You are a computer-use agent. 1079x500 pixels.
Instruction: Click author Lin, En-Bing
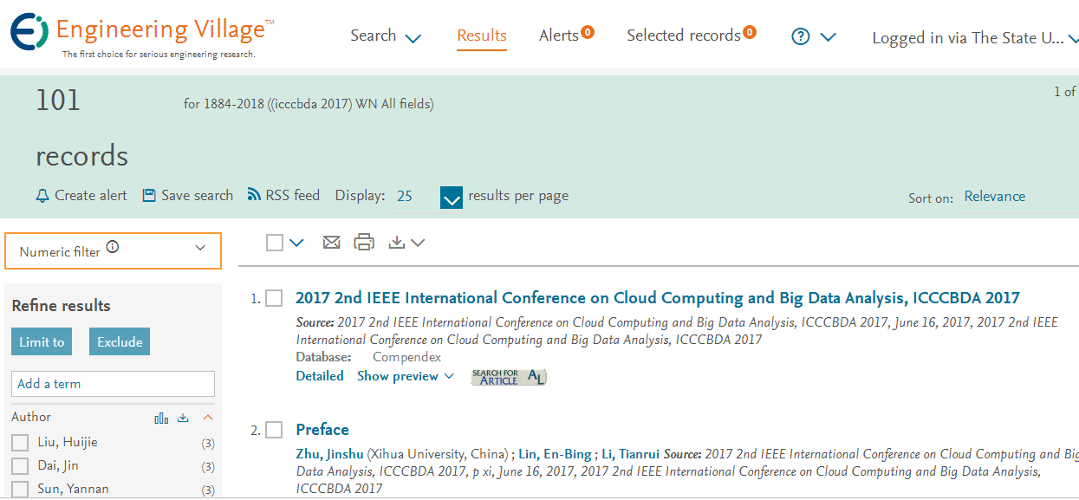coord(555,454)
